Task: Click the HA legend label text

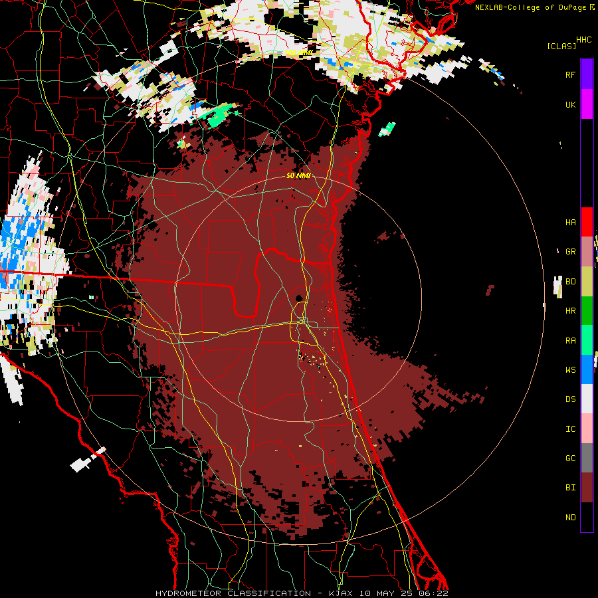Action: 570,223
